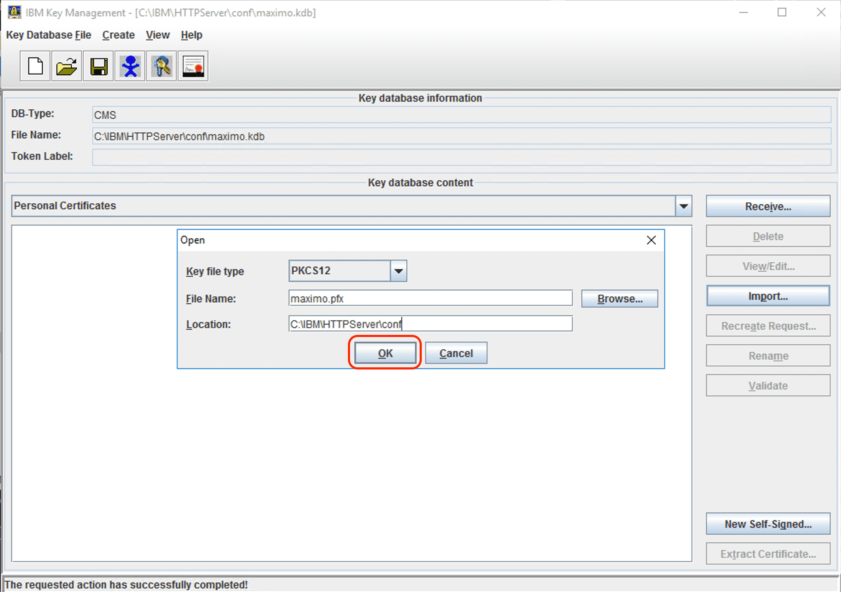Click the Rename button
The image size is (841, 592).
[768, 356]
